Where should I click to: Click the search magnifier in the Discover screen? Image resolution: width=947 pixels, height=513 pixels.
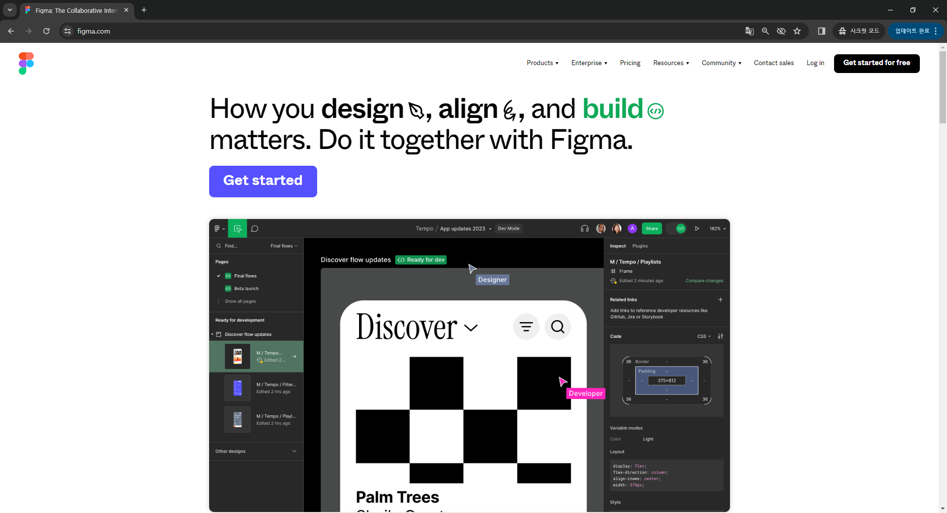pyautogui.click(x=558, y=327)
